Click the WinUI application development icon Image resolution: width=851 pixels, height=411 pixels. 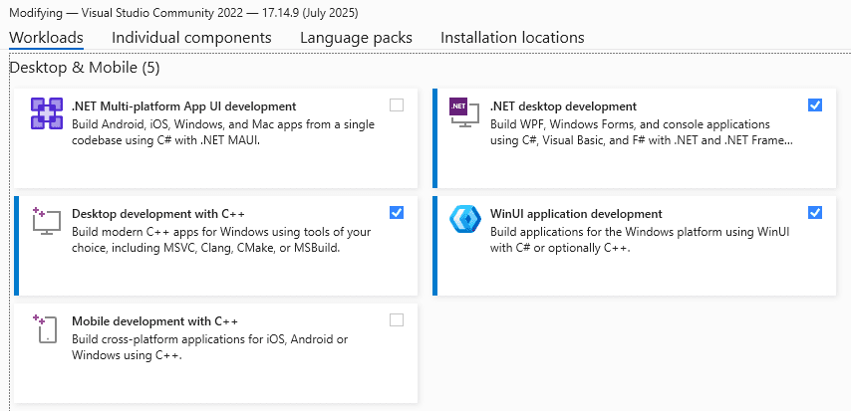465,220
